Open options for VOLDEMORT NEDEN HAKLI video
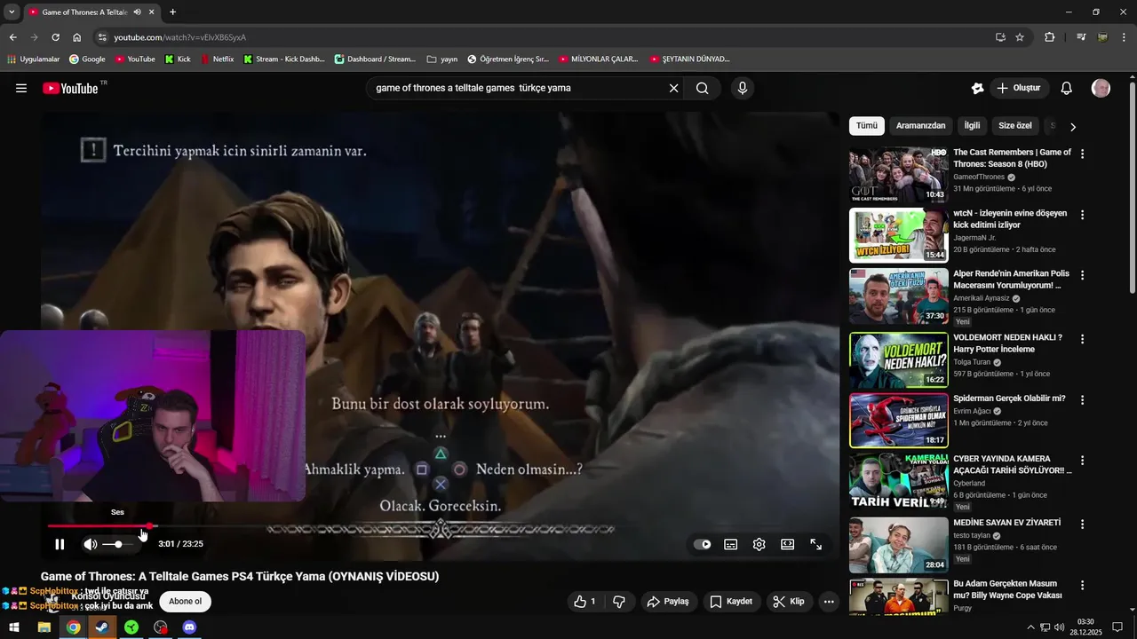The height and width of the screenshot is (639, 1137). [x=1082, y=339]
